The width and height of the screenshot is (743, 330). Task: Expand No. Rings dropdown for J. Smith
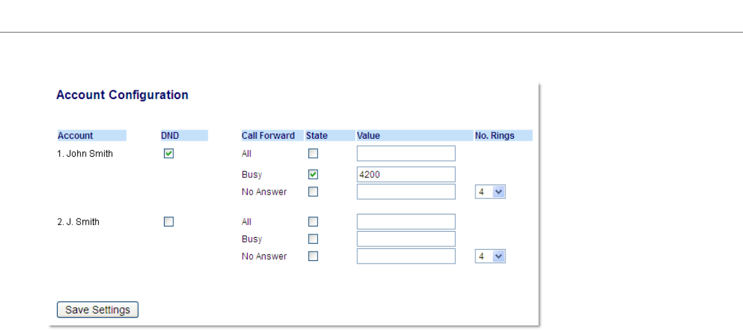490,256
